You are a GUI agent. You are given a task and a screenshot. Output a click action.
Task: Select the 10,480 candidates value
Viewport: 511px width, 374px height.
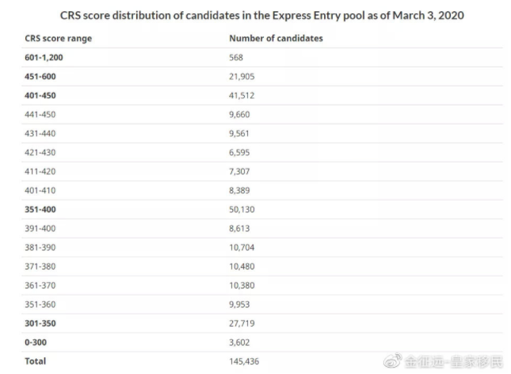pyautogui.click(x=242, y=266)
